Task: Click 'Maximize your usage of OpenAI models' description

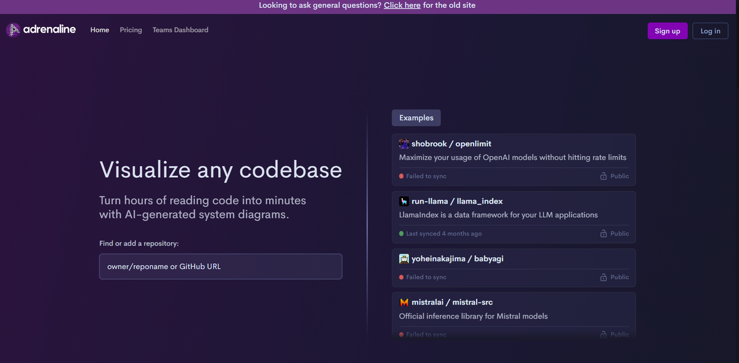Action: point(512,158)
